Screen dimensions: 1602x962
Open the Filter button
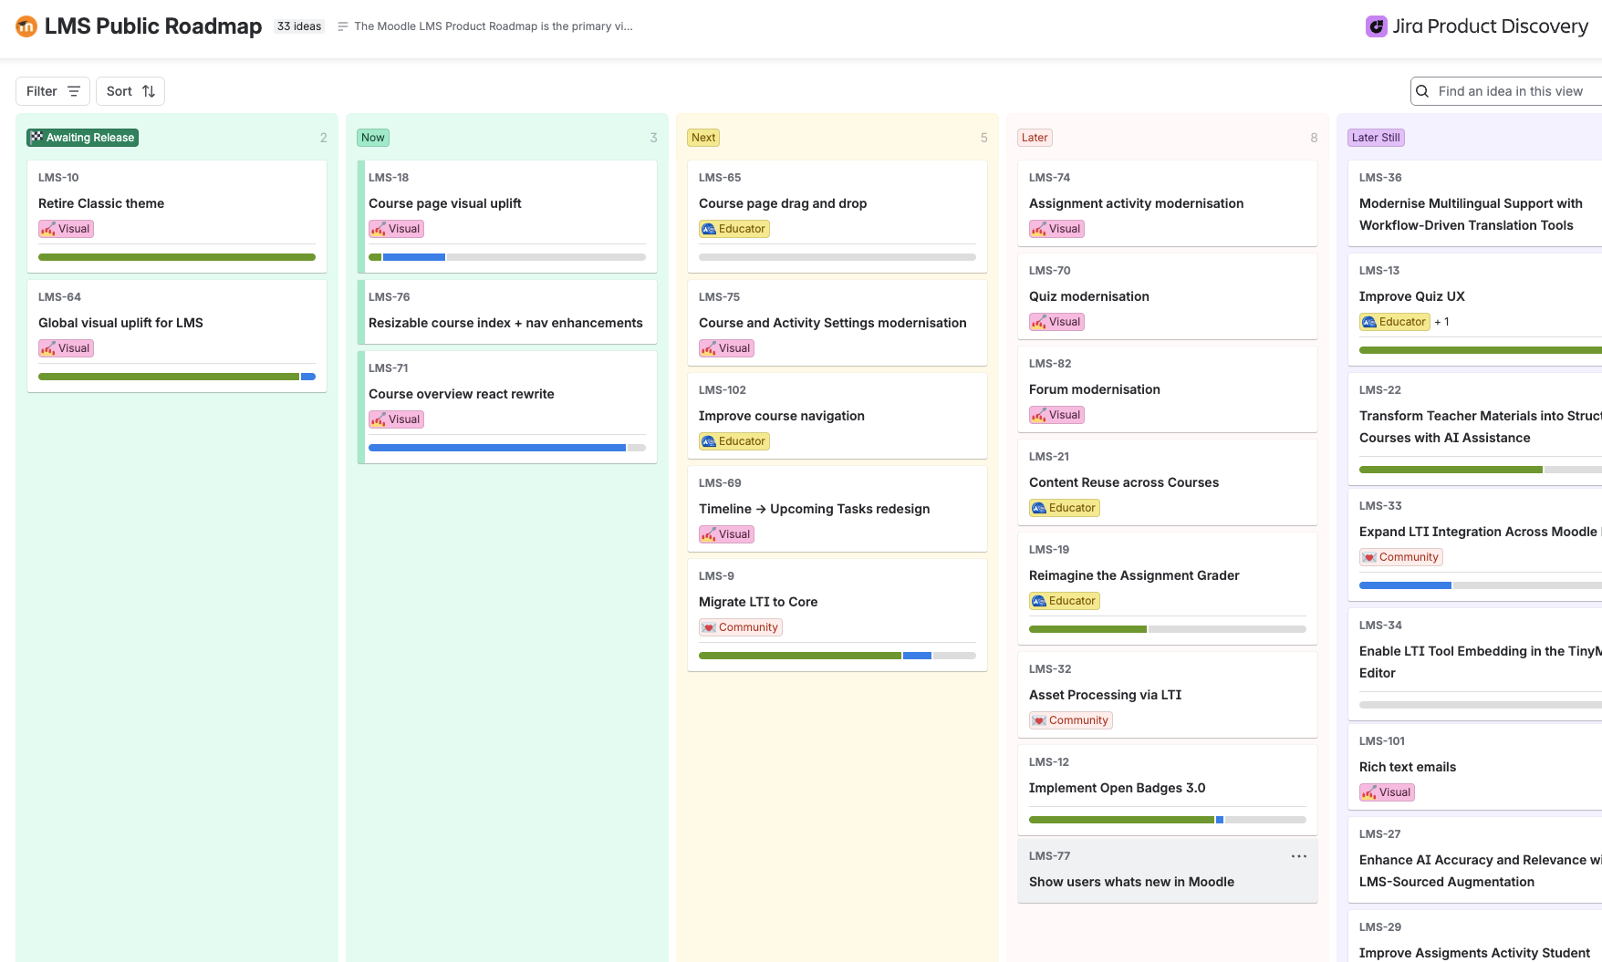click(x=53, y=91)
